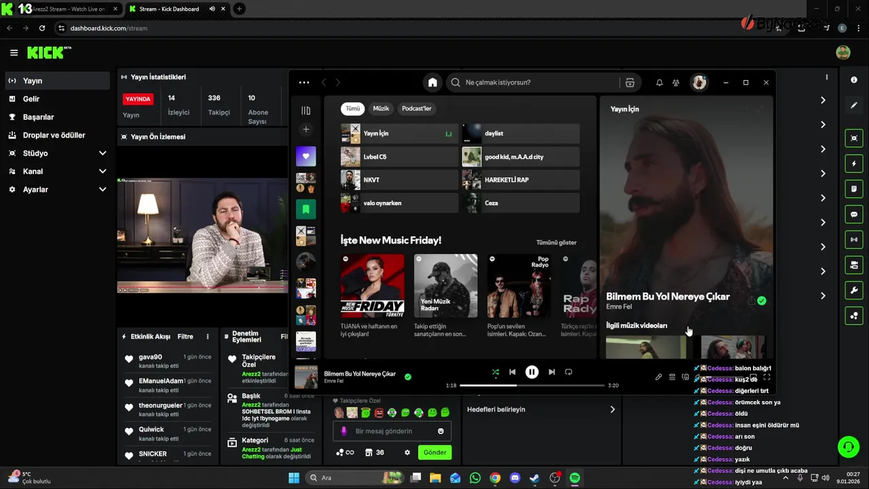Open New Music Friday Türkiye card
Viewport: 869px width, 489px height.
[x=372, y=296]
